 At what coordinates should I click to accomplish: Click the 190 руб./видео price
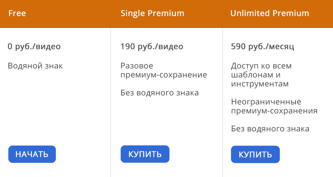152,46
